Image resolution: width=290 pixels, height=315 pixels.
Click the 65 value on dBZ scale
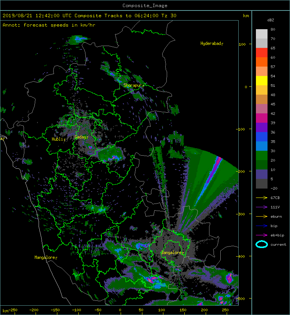point(273,48)
